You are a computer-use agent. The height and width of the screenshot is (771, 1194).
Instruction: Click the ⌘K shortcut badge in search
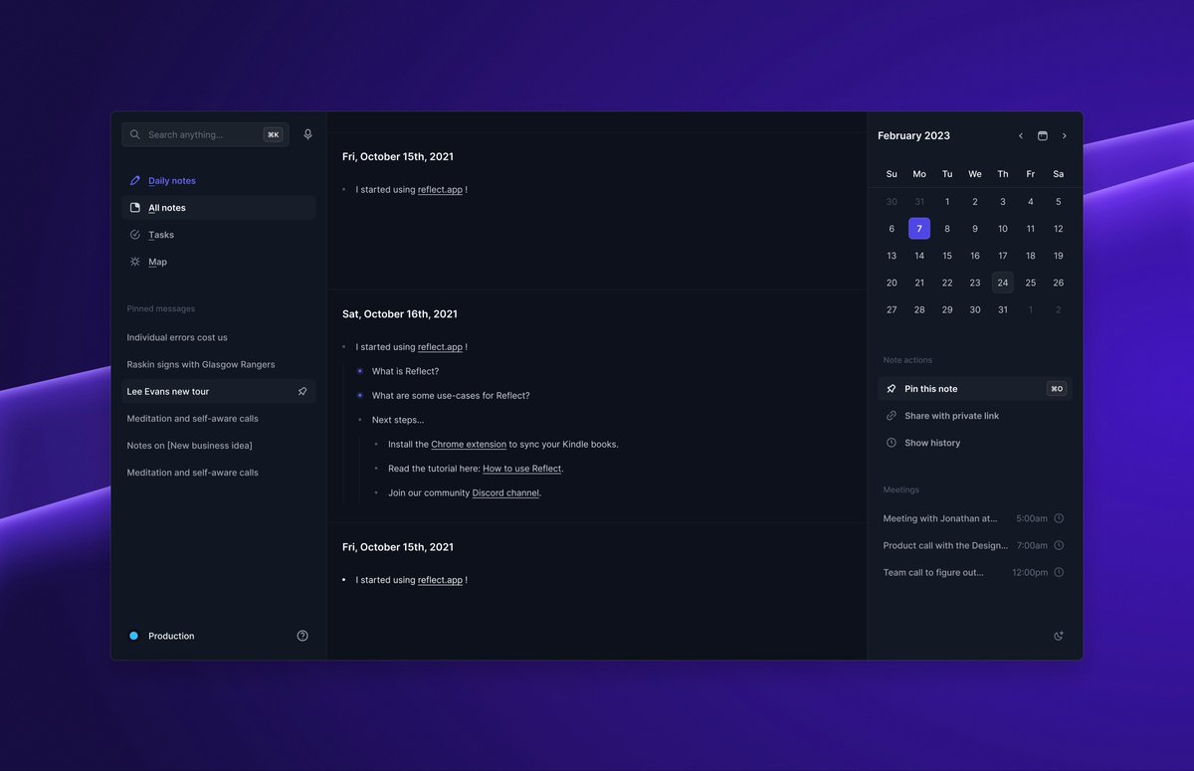point(273,134)
